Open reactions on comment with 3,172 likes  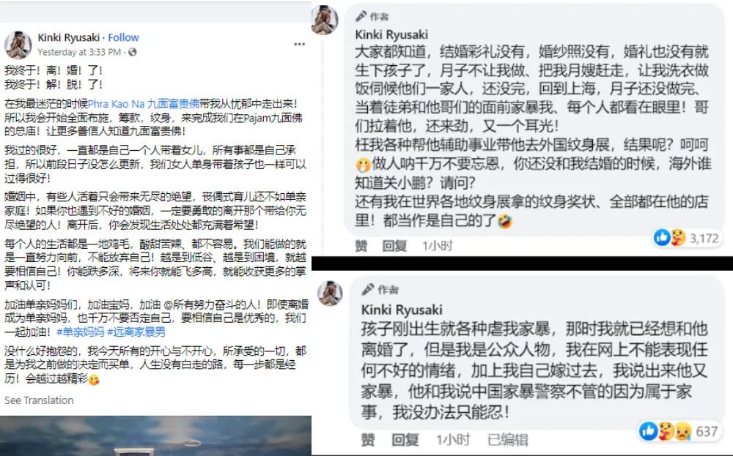686,238
